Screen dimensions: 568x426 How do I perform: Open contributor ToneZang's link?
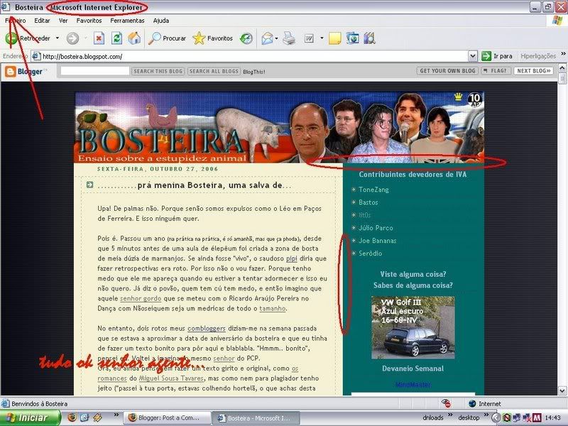(373, 190)
